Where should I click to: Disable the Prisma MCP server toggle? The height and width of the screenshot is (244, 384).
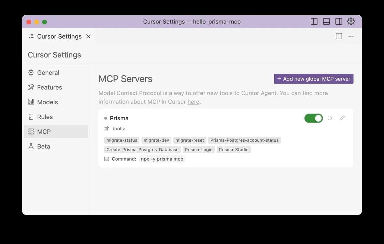click(314, 118)
